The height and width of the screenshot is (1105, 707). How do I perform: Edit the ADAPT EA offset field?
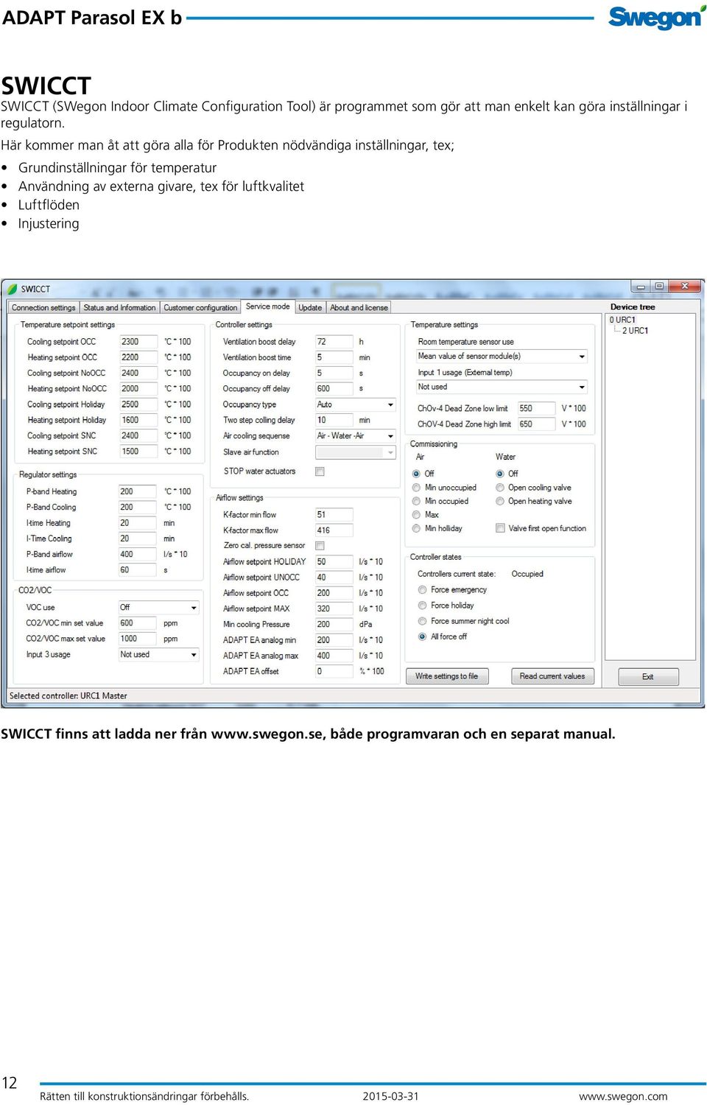pyautogui.click(x=334, y=672)
